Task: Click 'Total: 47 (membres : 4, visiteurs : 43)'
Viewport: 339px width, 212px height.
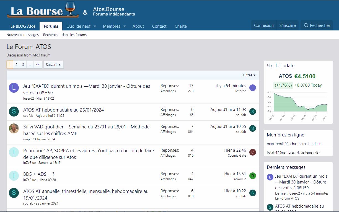Action: click(293, 152)
